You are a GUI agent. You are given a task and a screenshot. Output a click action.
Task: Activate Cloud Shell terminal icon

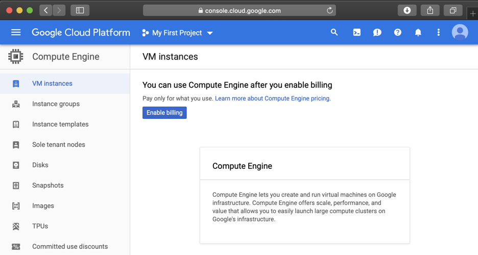(x=357, y=33)
